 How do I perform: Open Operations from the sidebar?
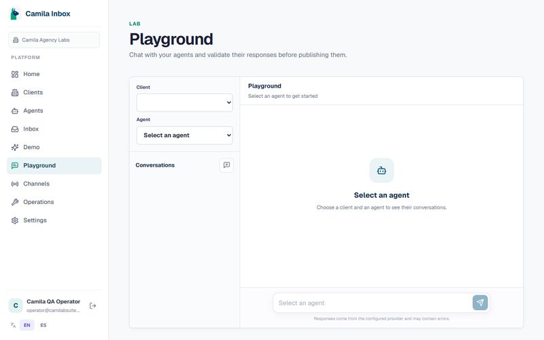coord(54,202)
